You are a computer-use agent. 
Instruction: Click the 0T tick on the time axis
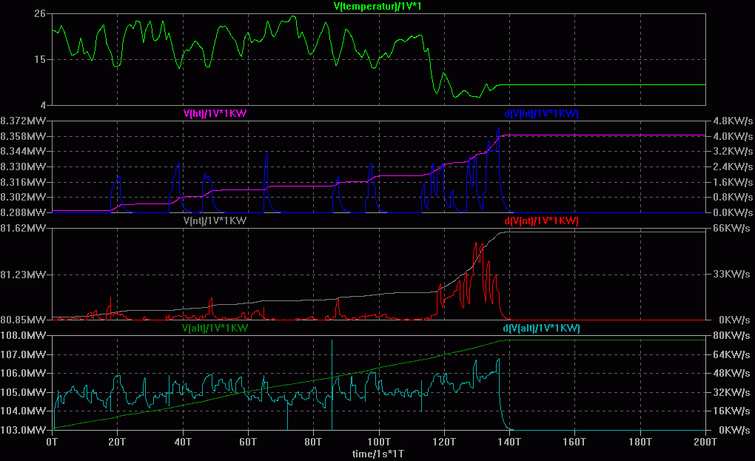pyautogui.click(x=52, y=442)
